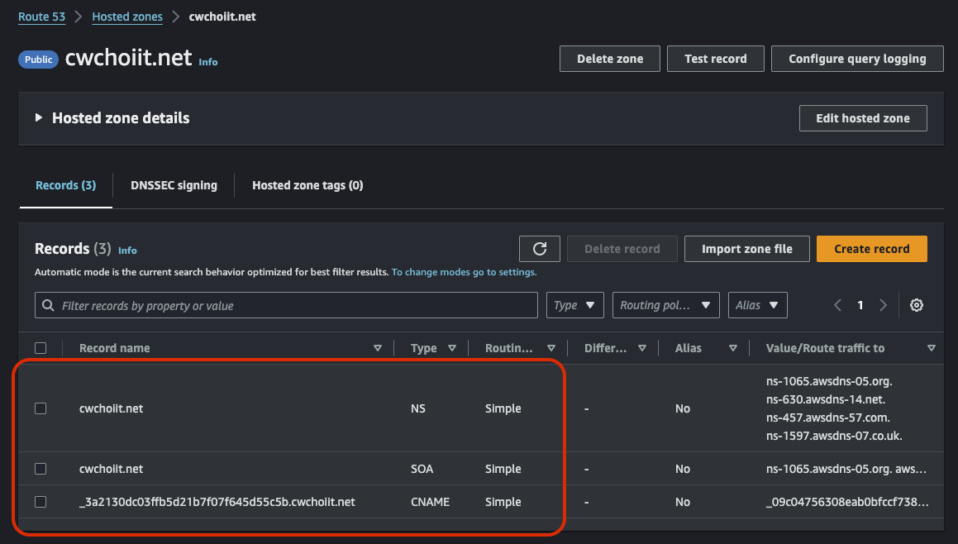Click the CNAME type cell
Screen dimensions: 958x544
[430, 502]
